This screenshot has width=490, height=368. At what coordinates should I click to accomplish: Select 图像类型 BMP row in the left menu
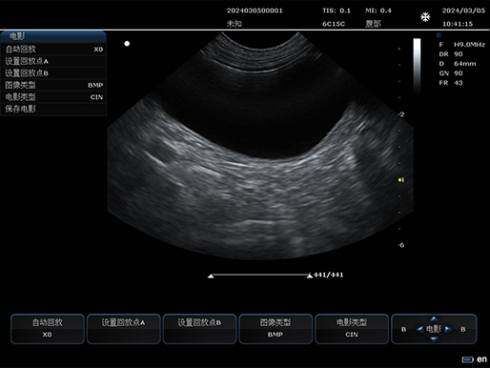(x=53, y=85)
